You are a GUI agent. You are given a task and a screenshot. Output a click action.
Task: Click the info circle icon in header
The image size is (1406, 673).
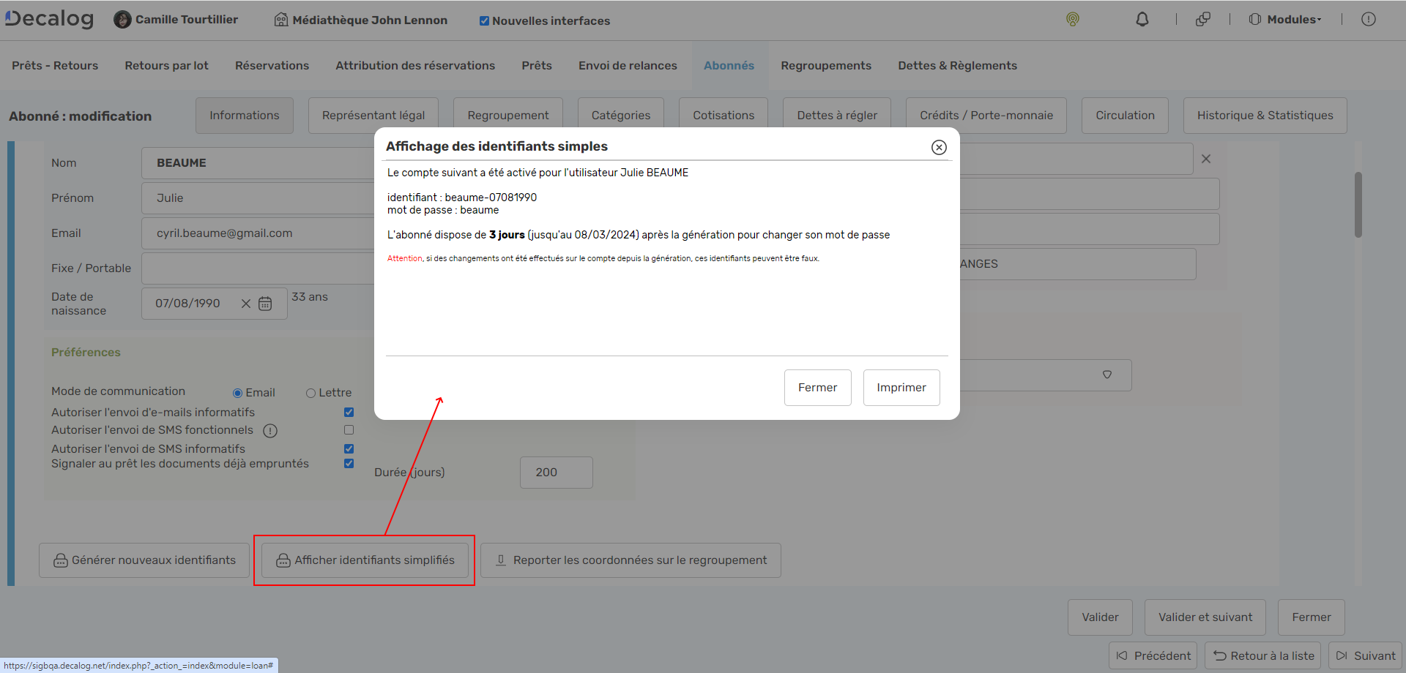coord(1368,20)
